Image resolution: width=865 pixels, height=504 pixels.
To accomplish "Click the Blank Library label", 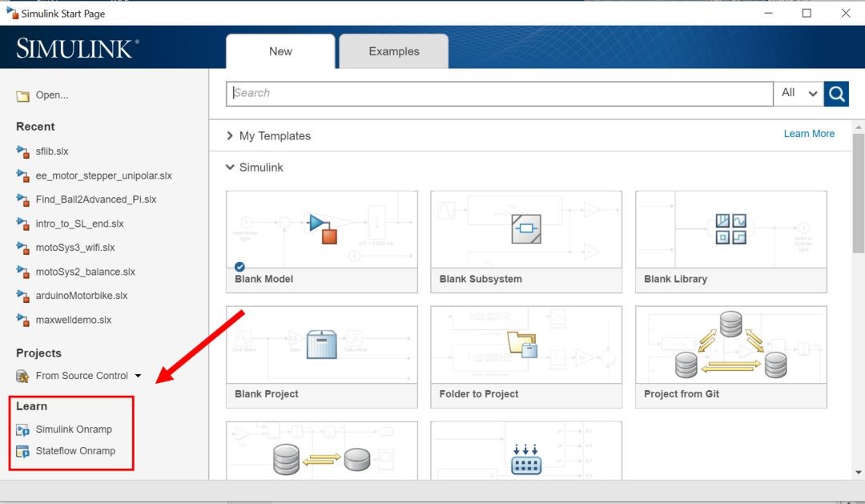I will [675, 279].
